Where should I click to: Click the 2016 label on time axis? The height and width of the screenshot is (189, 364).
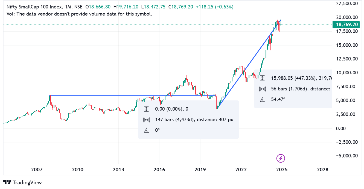[x=159, y=170]
